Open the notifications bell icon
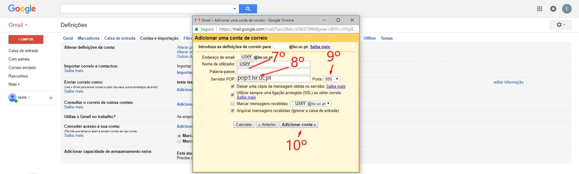This screenshot has height=174, width=579. click(x=553, y=9)
